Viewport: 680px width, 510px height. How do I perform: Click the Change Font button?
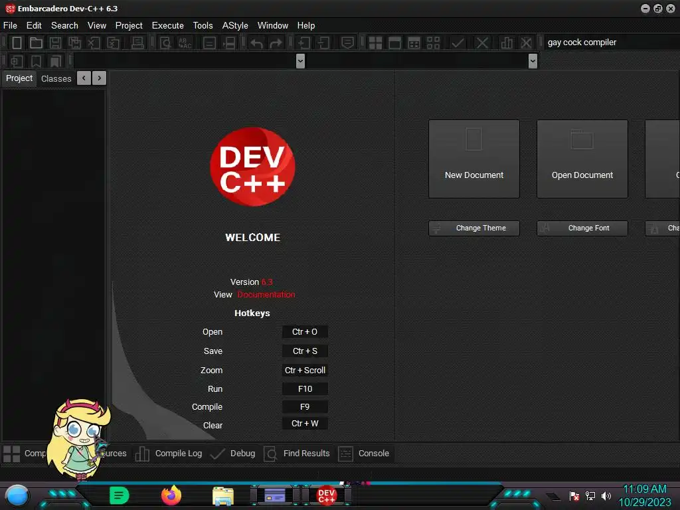pos(582,228)
